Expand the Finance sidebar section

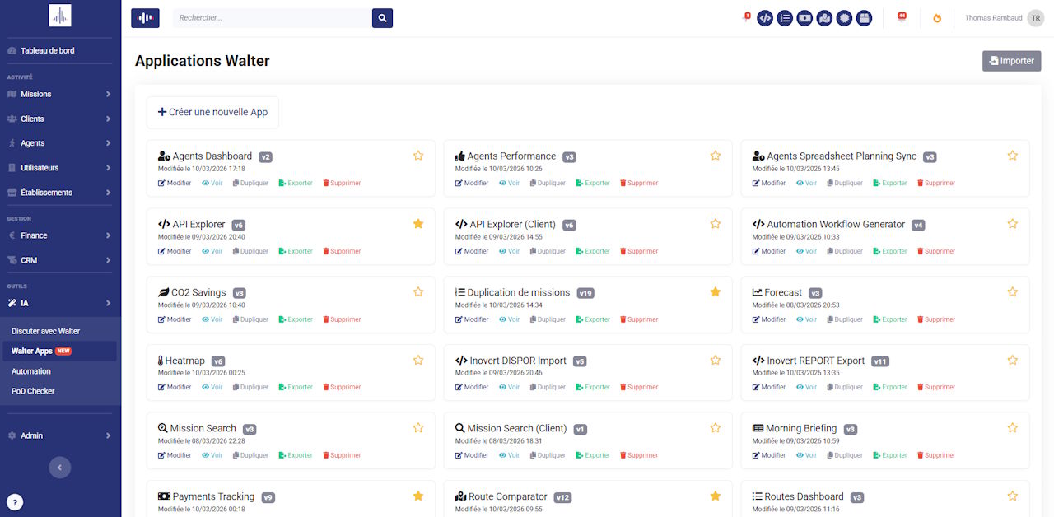(60, 235)
